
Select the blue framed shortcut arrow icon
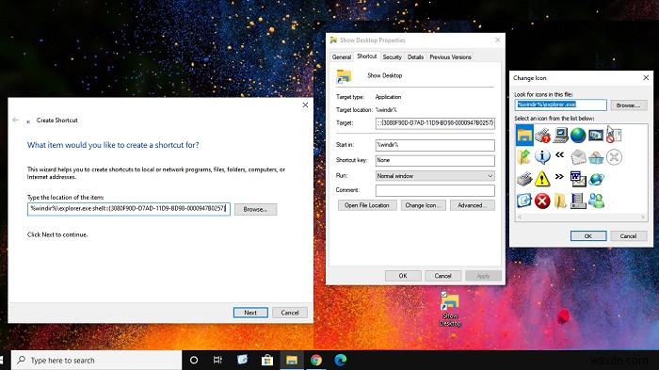point(524,201)
